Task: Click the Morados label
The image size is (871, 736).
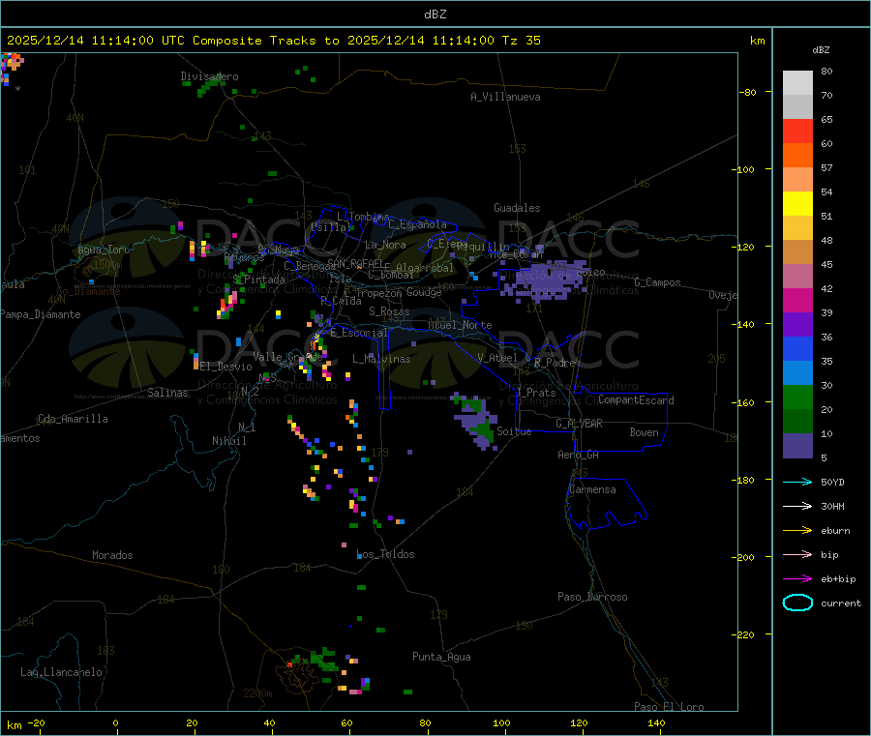Action: coord(112,555)
